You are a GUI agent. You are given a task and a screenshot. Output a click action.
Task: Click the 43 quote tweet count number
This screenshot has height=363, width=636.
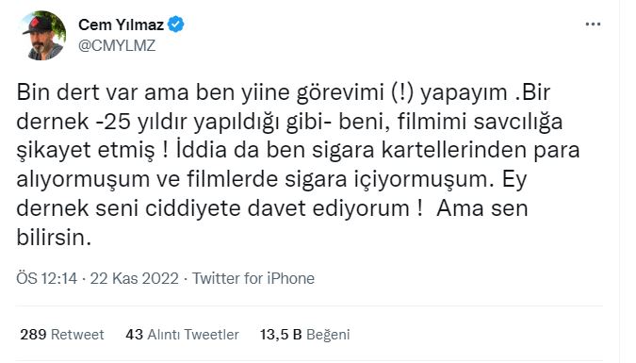[x=134, y=335]
